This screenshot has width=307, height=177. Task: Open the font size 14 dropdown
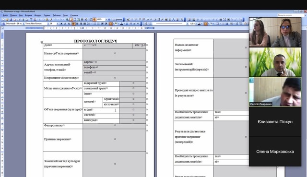53,24
